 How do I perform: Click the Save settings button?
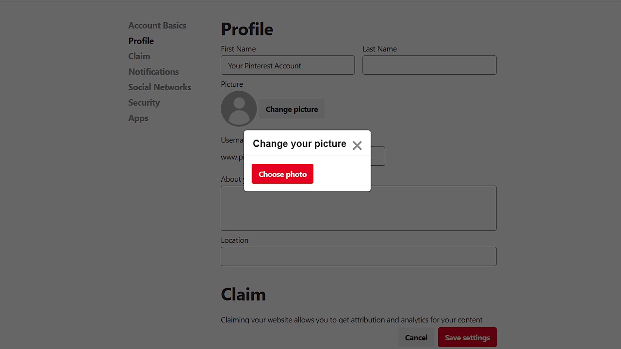pyautogui.click(x=467, y=337)
